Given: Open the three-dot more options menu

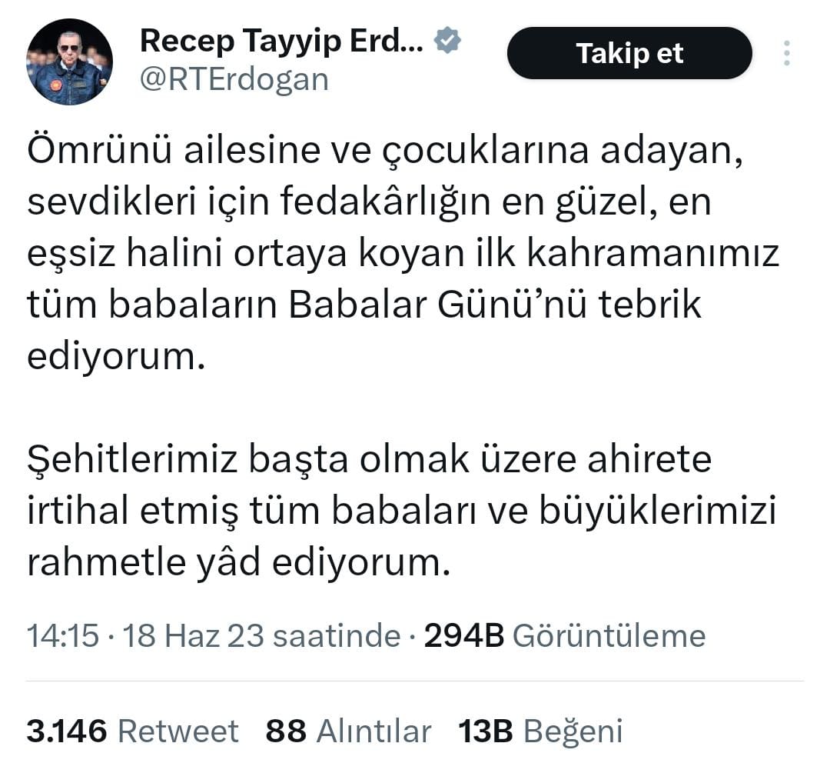Looking at the screenshot, I should [x=787, y=53].
